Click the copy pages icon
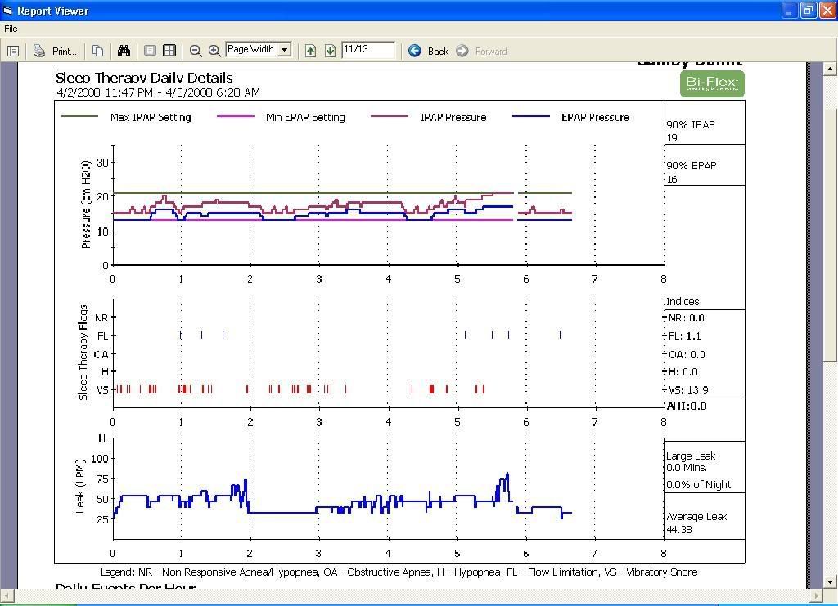Screen dimensions: 838x606 click(x=98, y=51)
